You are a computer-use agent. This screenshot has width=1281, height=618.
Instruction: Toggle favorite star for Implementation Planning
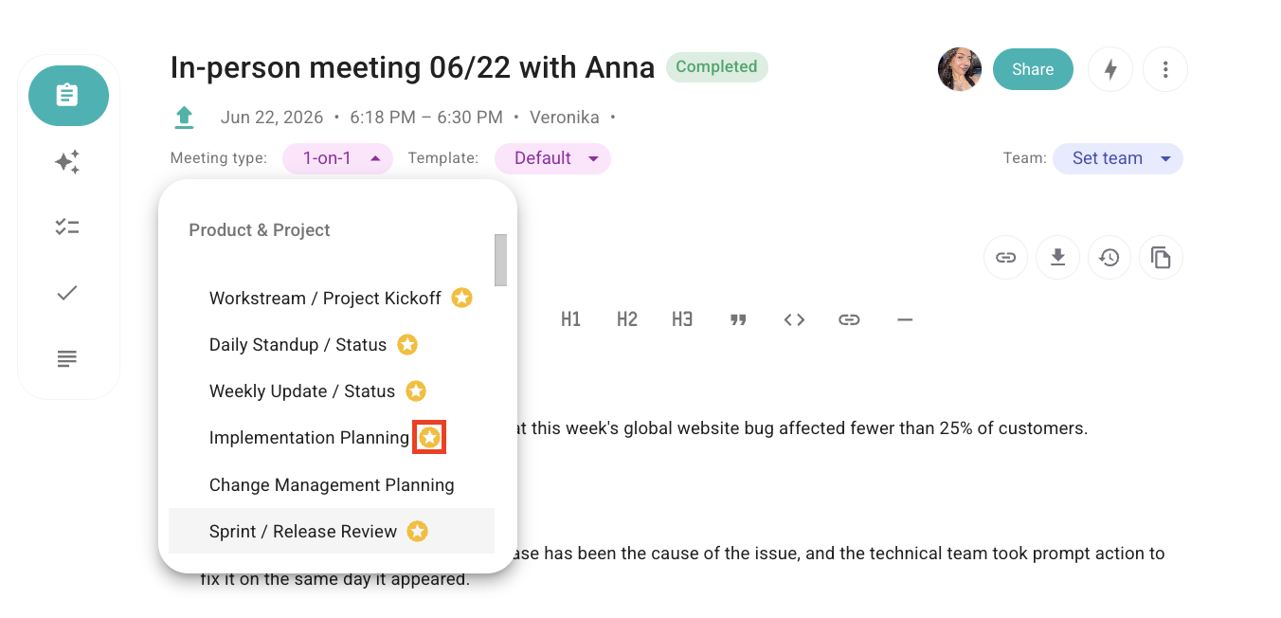430,438
